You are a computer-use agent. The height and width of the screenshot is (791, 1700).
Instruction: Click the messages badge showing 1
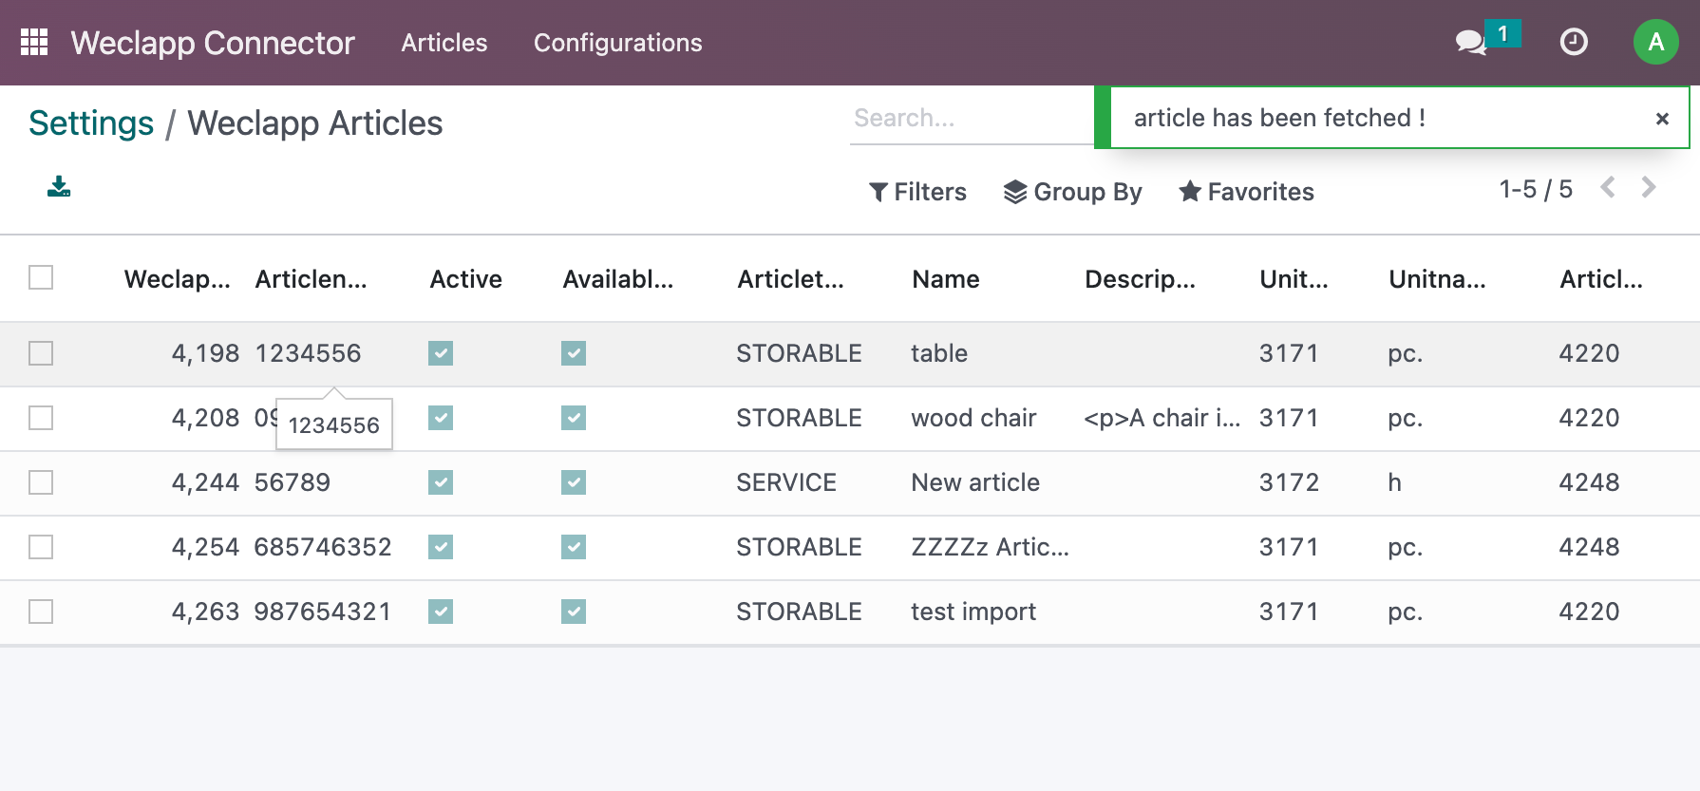click(1502, 33)
